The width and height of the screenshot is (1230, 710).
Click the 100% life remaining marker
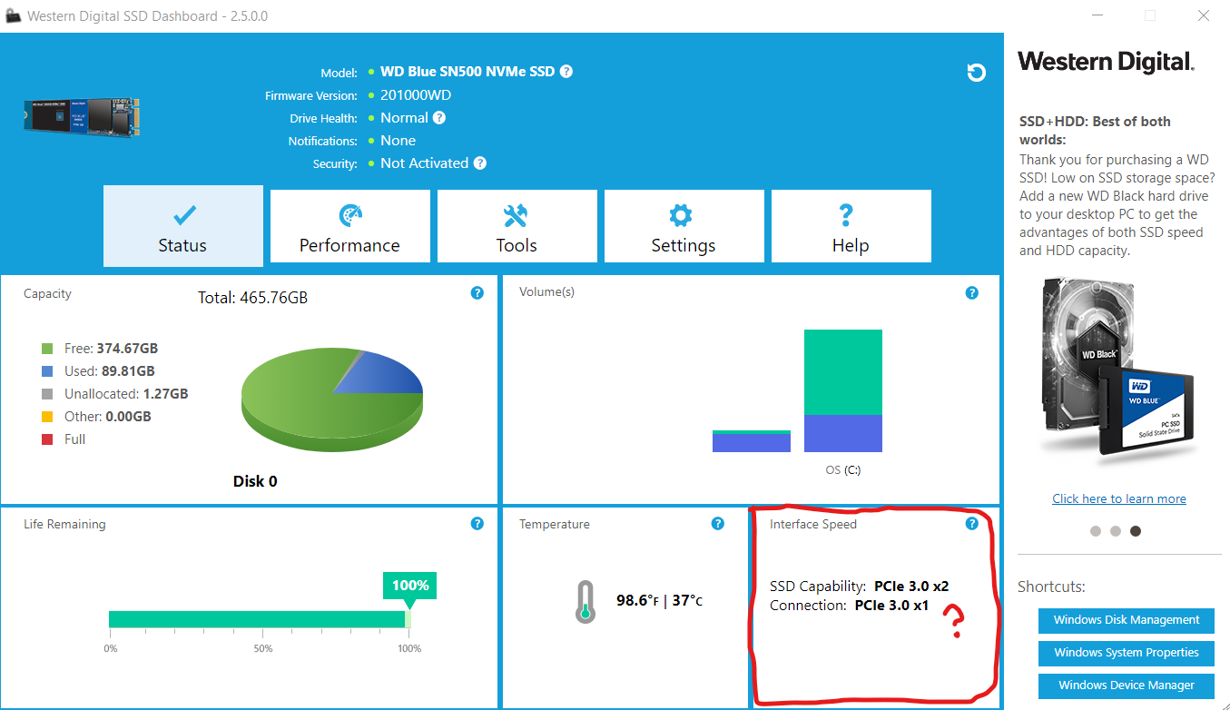[409, 586]
